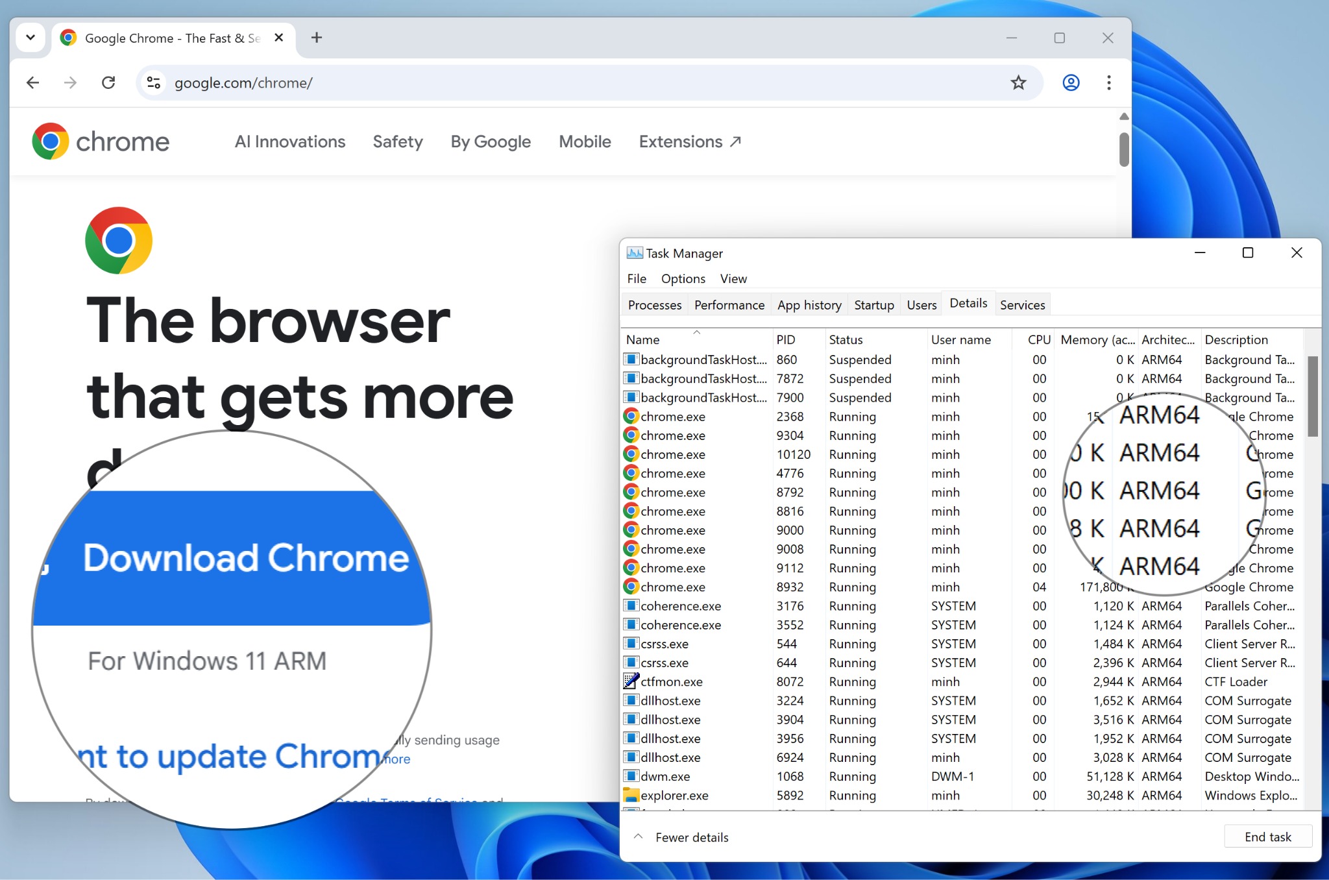Switch to the Users tab

(921, 305)
